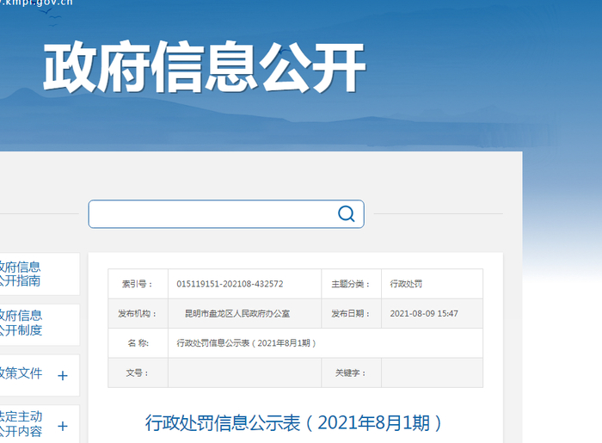Screen dimensions: 602x443
Task: Select index number 015119151-202108-432572
Action: click(x=230, y=284)
